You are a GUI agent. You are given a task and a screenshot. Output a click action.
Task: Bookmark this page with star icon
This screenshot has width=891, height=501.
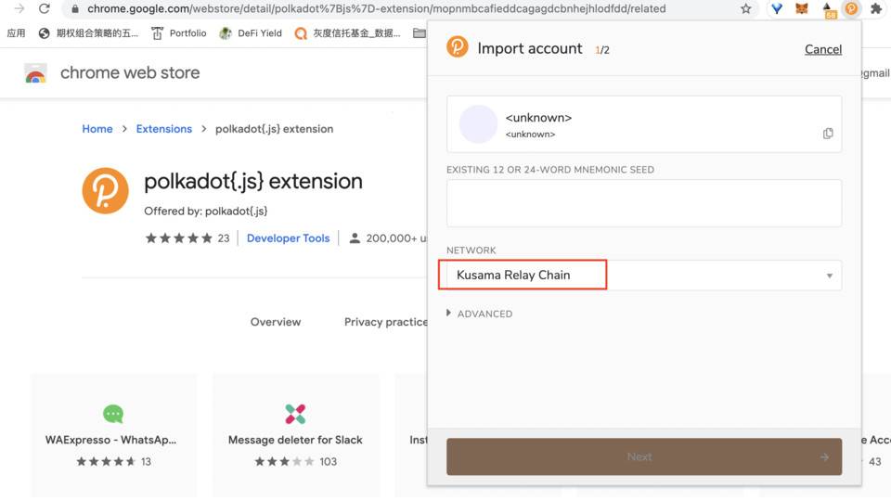tap(745, 8)
